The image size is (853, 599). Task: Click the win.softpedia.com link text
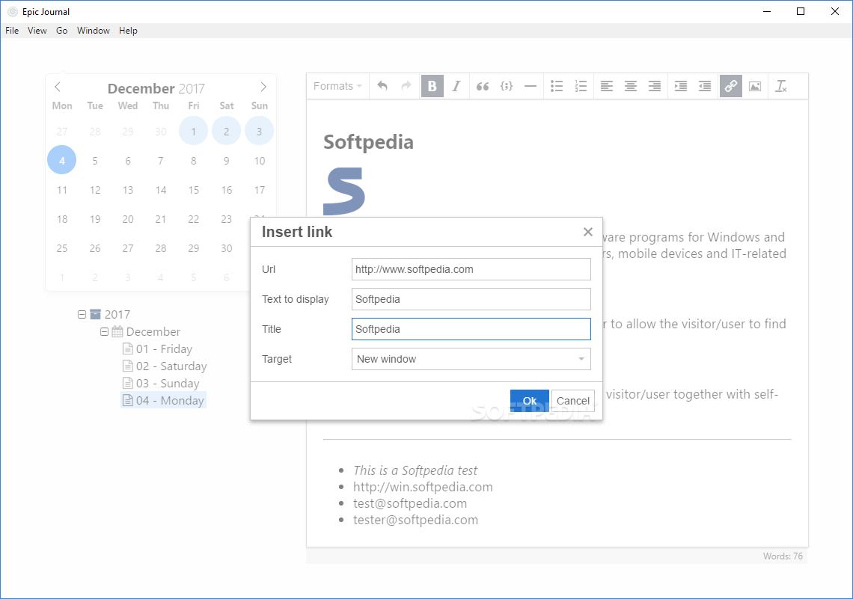(423, 487)
